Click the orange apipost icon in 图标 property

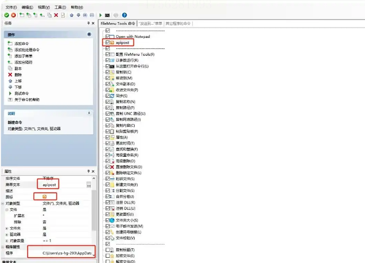coord(45,197)
